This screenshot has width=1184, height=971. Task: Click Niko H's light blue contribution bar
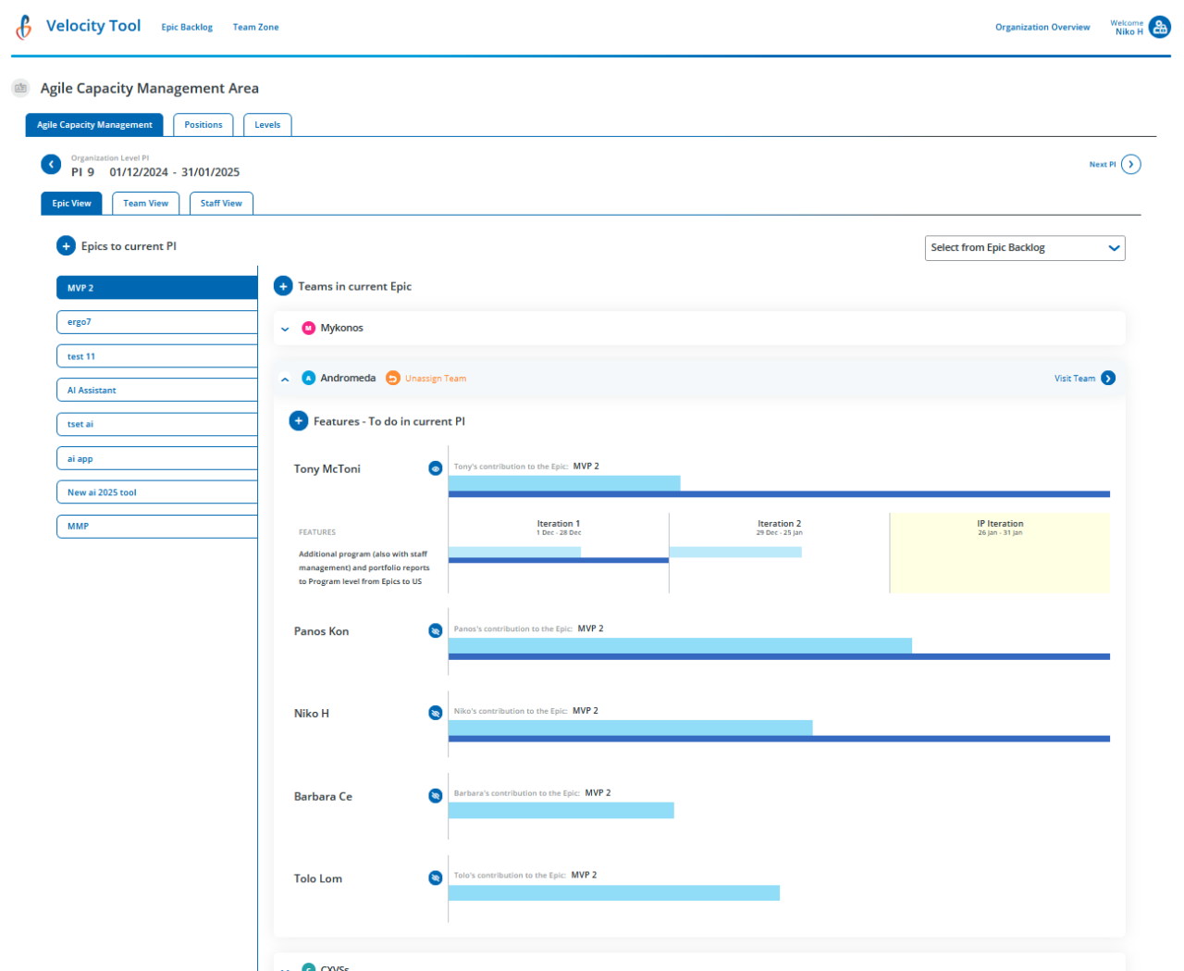click(629, 727)
